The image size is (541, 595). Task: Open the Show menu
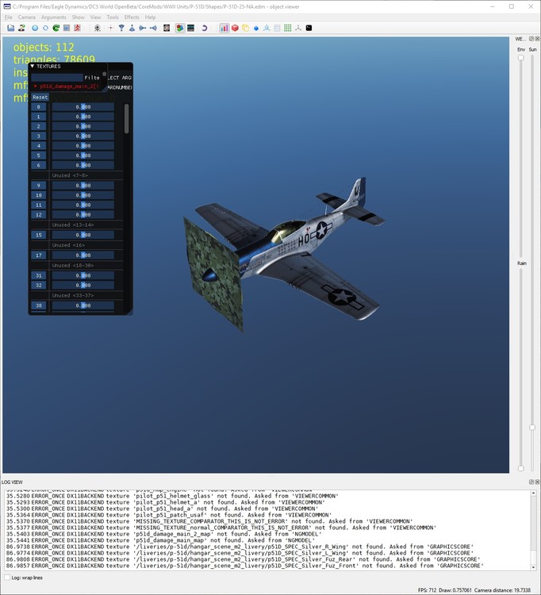tap(79, 17)
